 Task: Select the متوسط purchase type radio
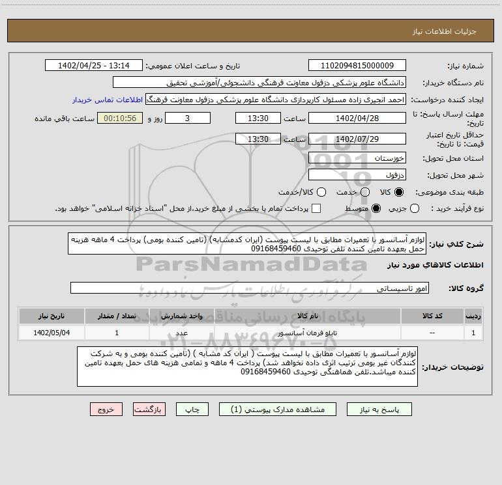[x=376, y=208]
